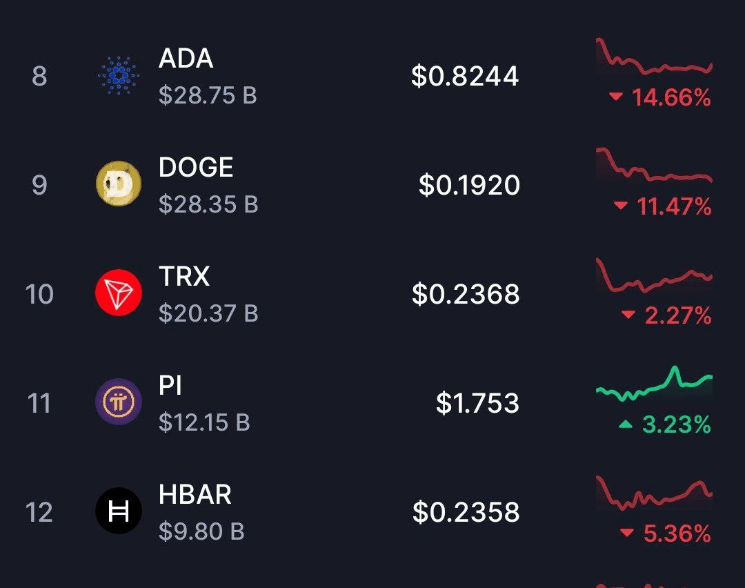745x588 pixels.
Task: Select the ADA price $0.8244
Action: pos(465,76)
